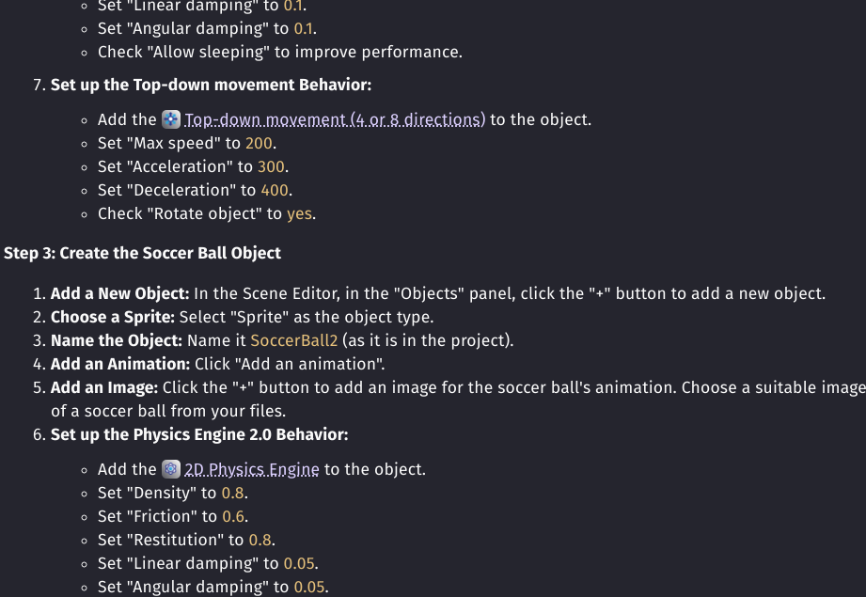This screenshot has width=866, height=597.
Task: Open the 2D Physics Engine link
Action: [x=252, y=469]
